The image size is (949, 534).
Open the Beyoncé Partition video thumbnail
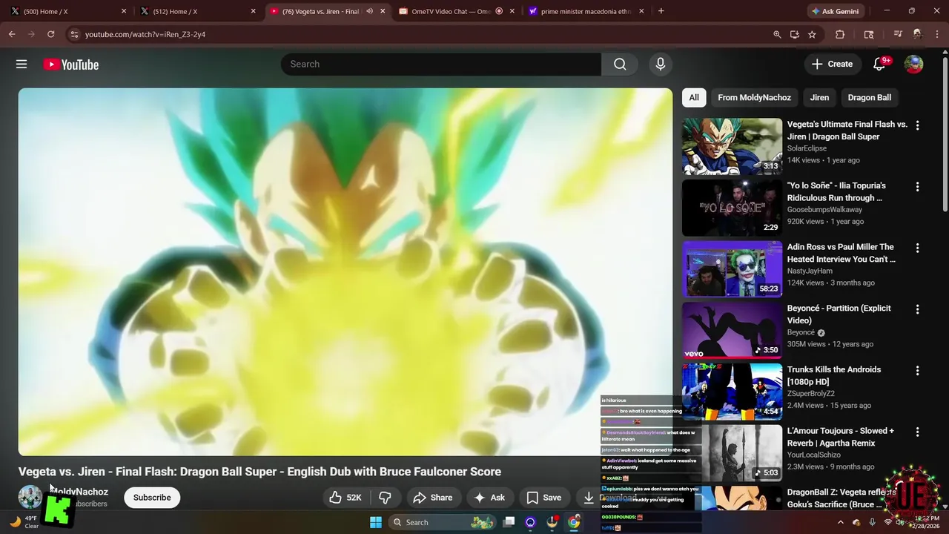732,330
